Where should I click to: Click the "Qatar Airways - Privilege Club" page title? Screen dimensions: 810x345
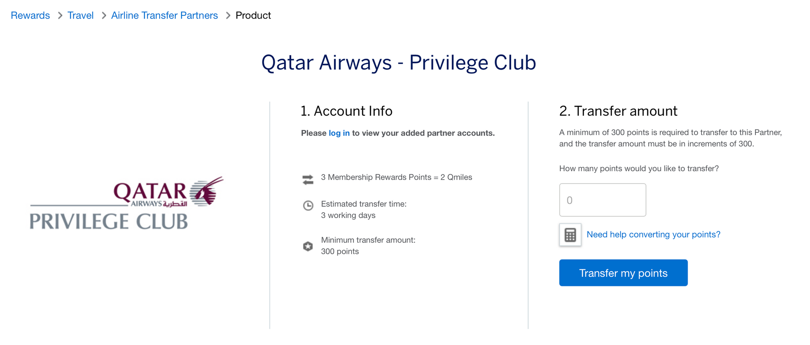tap(399, 63)
